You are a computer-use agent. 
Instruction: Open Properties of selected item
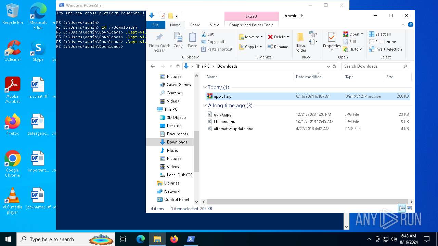point(332,42)
